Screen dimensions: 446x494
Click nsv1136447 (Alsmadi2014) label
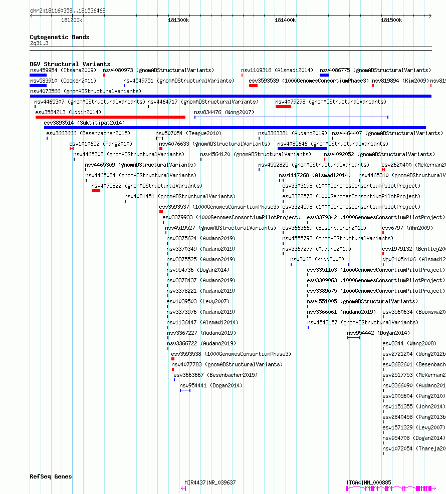tap(202, 322)
